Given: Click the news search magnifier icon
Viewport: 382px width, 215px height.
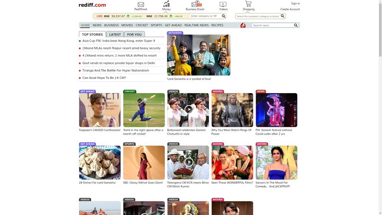Looking at the screenshot, I should [x=296, y=25].
